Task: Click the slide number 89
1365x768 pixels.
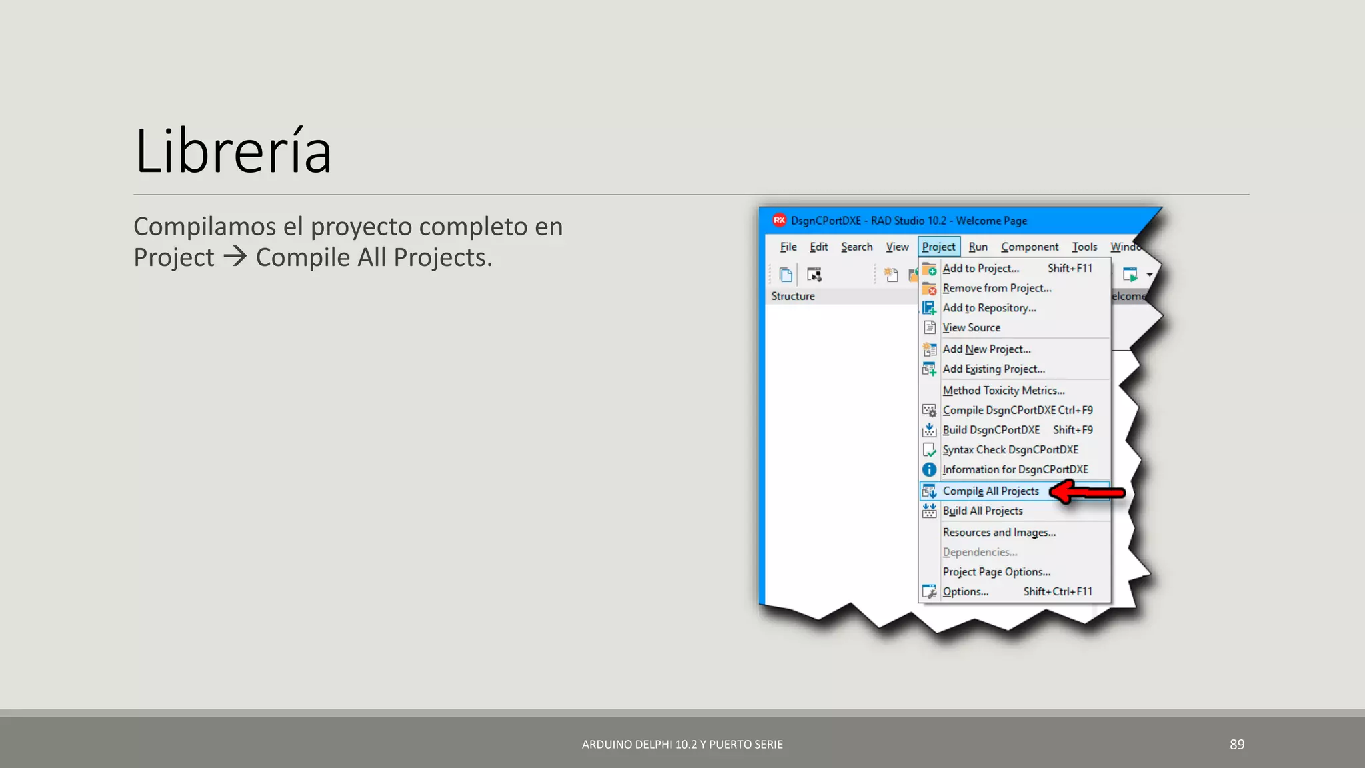Action: pos(1237,745)
